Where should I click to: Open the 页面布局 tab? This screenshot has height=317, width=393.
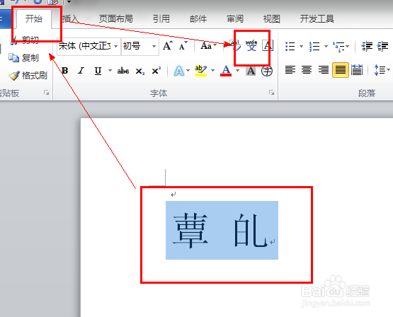[x=116, y=19]
